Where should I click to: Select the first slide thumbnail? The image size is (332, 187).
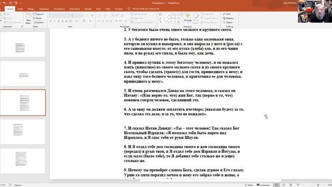click(x=22, y=44)
